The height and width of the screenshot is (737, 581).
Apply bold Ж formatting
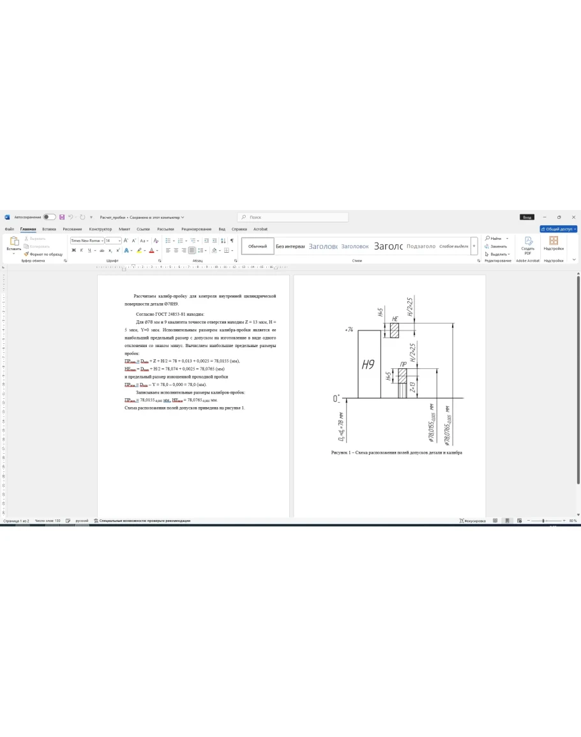coord(73,251)
